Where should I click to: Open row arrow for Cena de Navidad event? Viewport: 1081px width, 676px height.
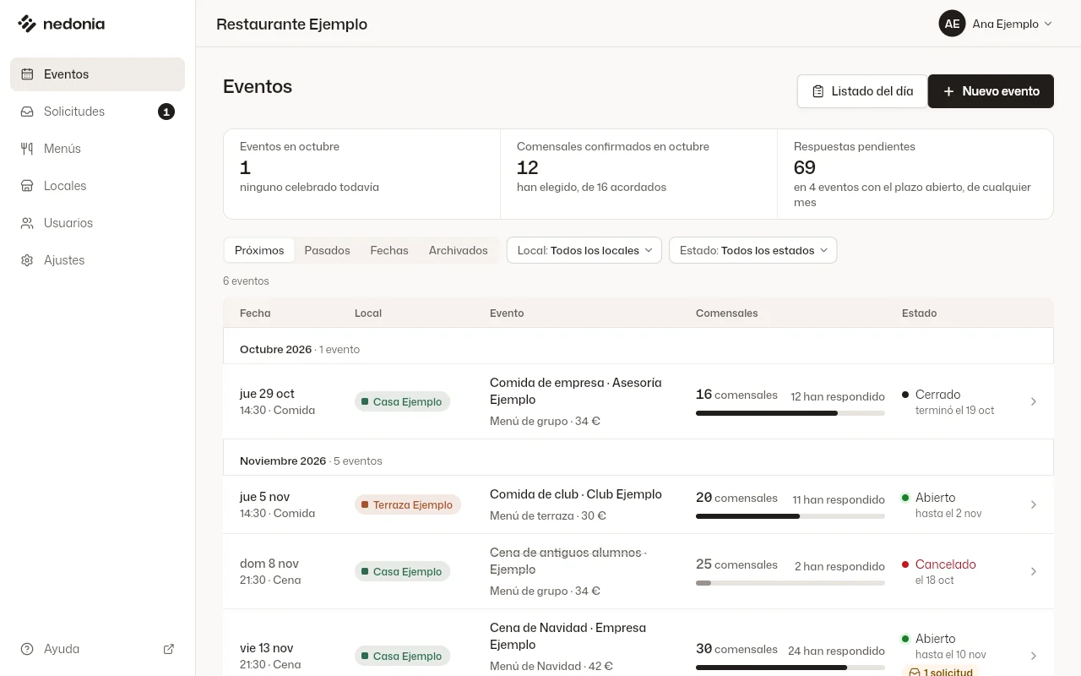click(1034, 656)
